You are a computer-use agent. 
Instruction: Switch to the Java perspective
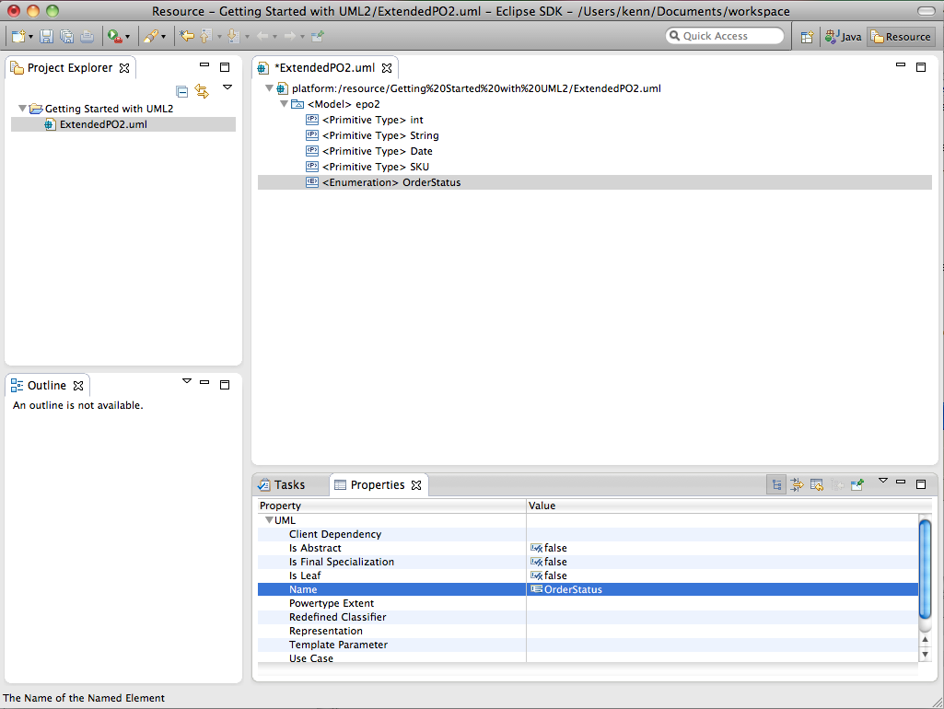pyautogui.click(x=843, y=37)
